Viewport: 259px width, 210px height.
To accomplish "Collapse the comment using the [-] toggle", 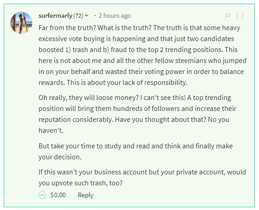I will tap(240, 16).
